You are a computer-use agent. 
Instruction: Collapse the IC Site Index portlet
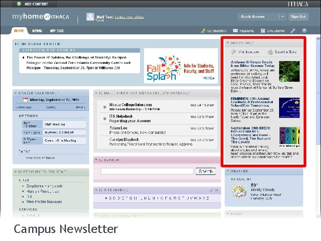point(96,190)
